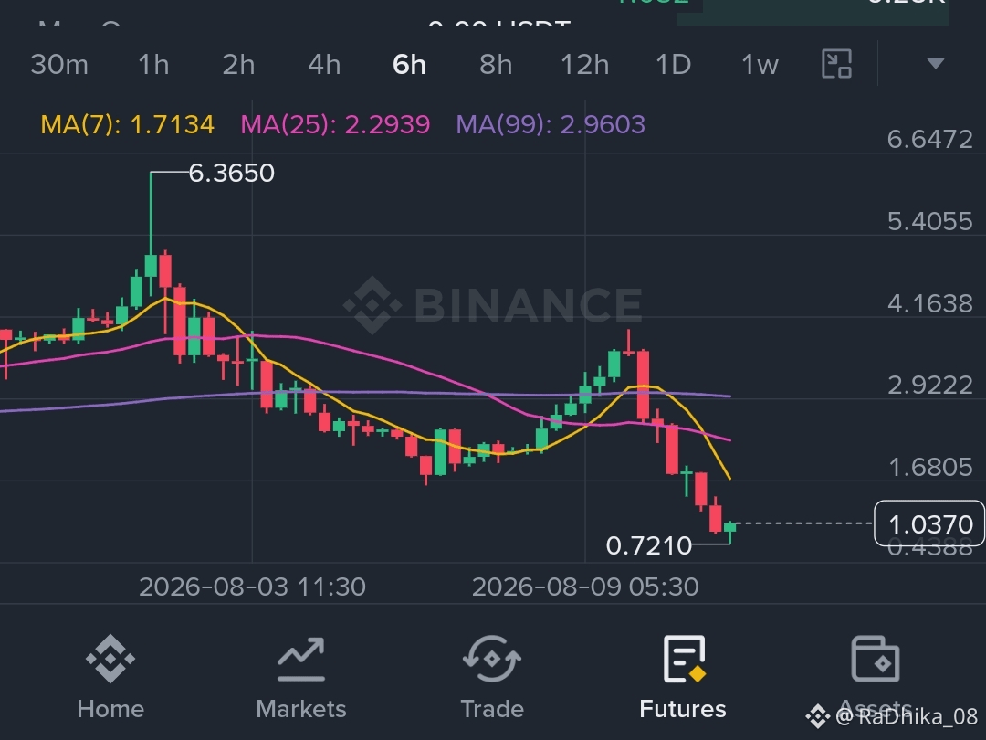
Task: Open the Assets wallet icon
Action: 875,659
